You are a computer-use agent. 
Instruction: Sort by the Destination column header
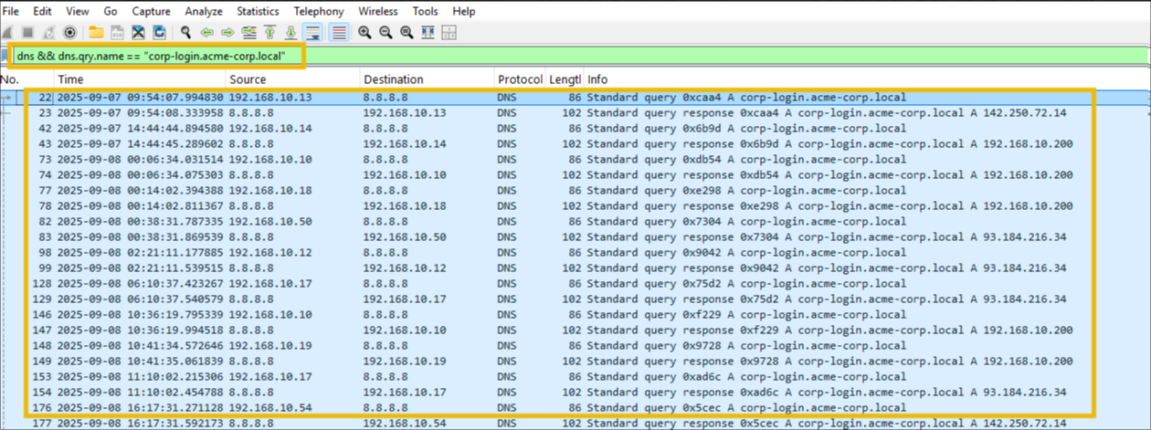tap(427, 79)
